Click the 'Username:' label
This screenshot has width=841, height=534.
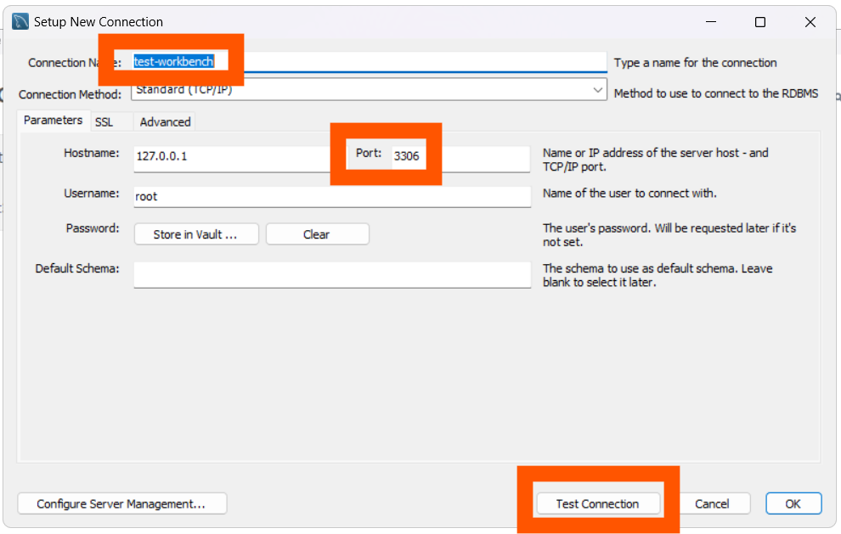(92, 194)
